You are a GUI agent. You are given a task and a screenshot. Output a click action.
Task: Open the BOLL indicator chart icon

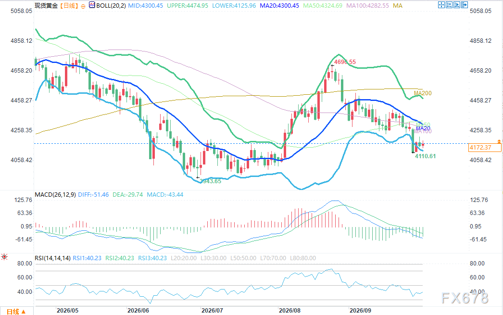click(92, 5)
